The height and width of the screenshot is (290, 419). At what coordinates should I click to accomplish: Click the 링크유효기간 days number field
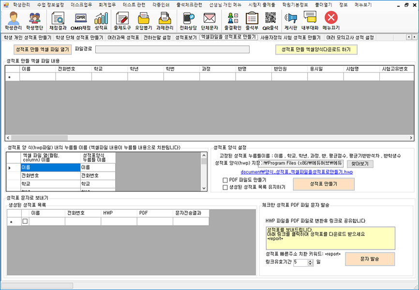coord(300,262)
